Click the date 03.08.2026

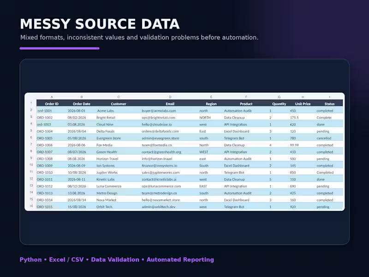[x=76, y=124]
